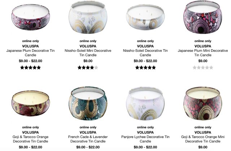The image size is (231, 151).
Task: Click the five-star rating under Nissho-Soleil Decorative Tin
Action: coord(145,68)
